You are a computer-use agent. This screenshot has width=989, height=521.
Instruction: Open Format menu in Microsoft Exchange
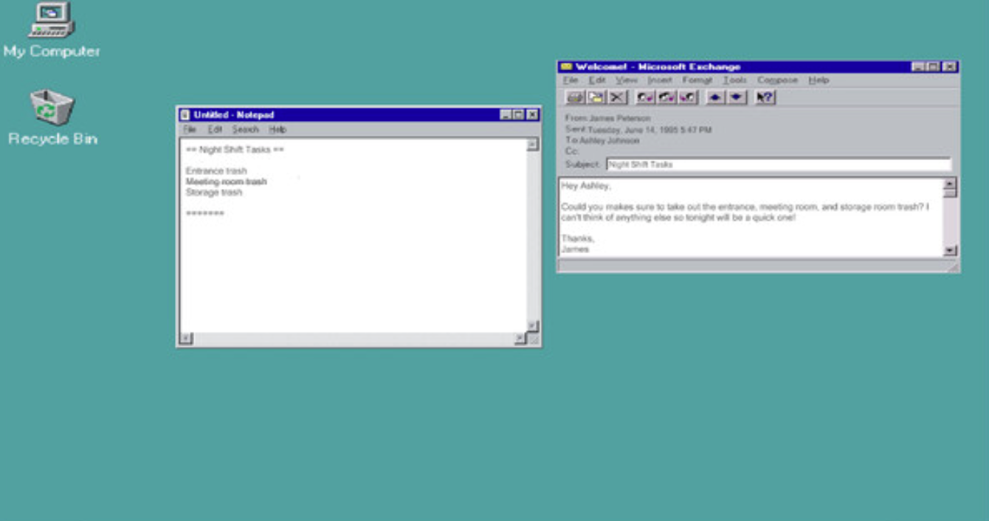click(x=697, y=80)
